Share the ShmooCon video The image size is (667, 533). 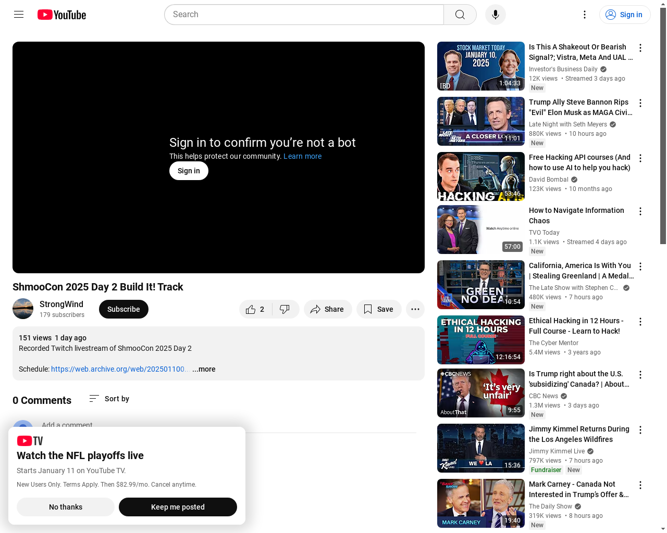327,309
